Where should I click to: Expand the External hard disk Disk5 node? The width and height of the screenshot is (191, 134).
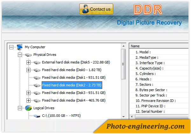coord(28,63)
